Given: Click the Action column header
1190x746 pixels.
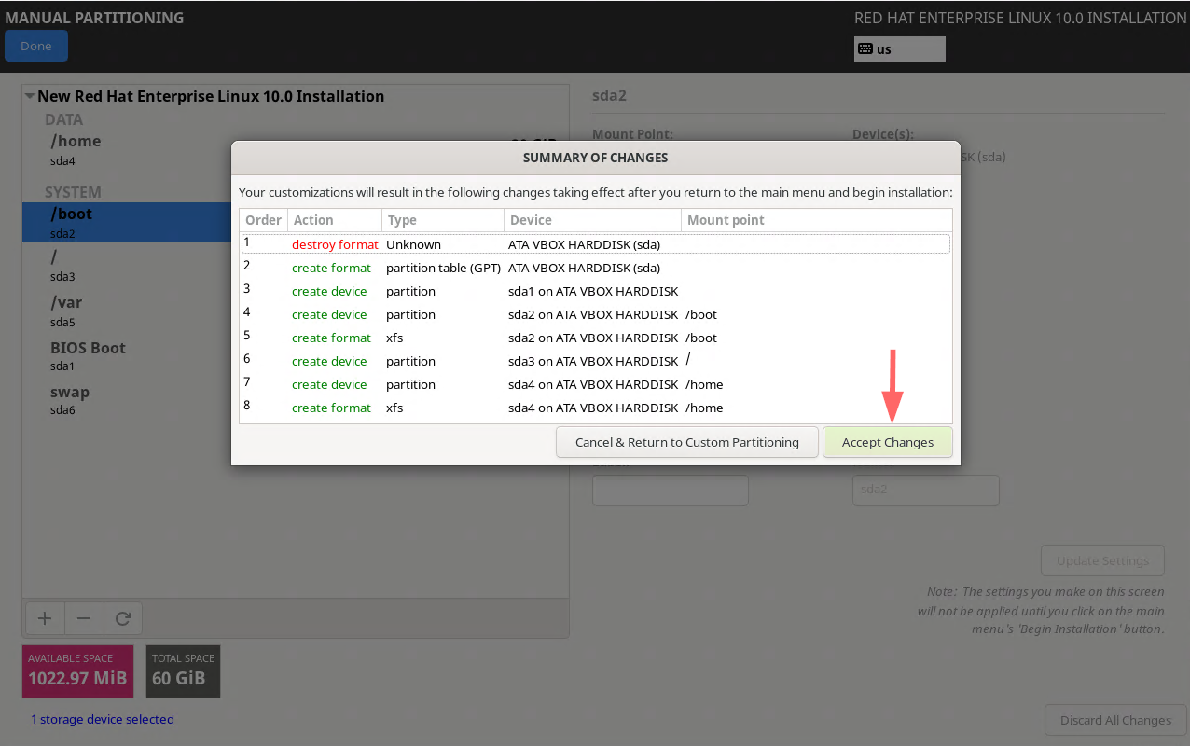Looking at the screenshot, I should pos(334,220).
